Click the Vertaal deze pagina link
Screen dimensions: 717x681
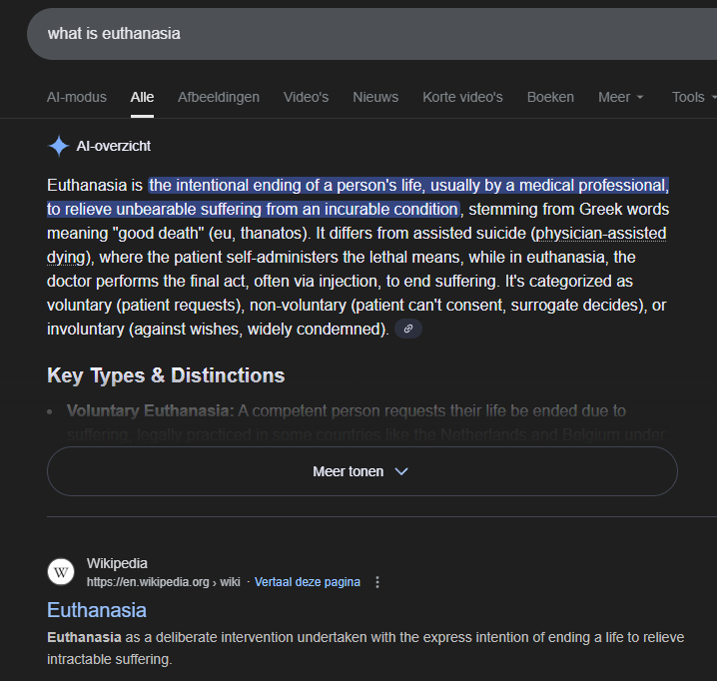(307, 582)
